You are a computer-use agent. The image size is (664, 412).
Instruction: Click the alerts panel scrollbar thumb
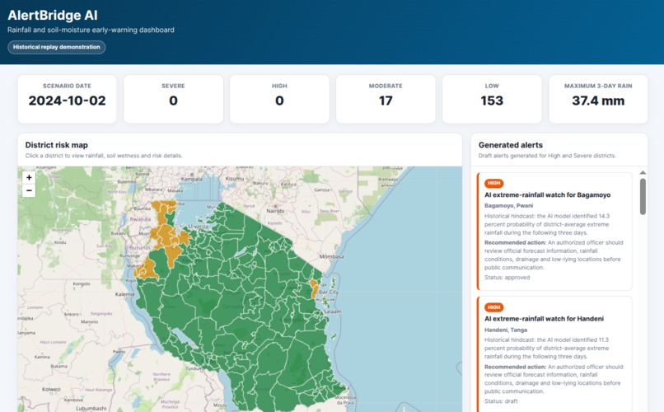(x=643, y=196)
